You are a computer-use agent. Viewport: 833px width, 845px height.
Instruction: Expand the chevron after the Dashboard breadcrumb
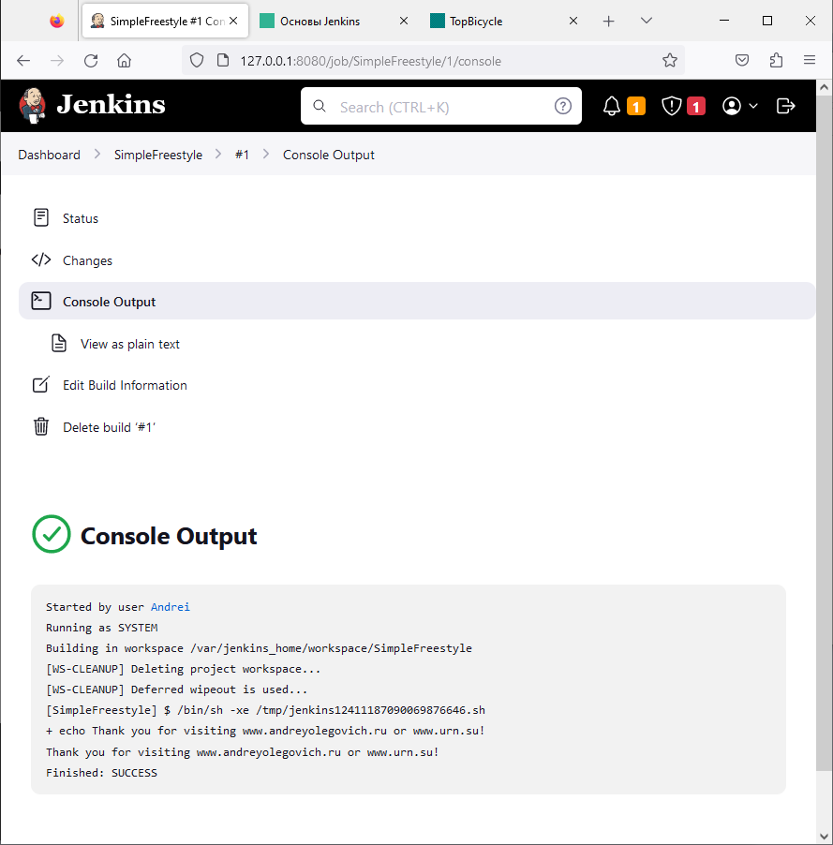point(97,155)
